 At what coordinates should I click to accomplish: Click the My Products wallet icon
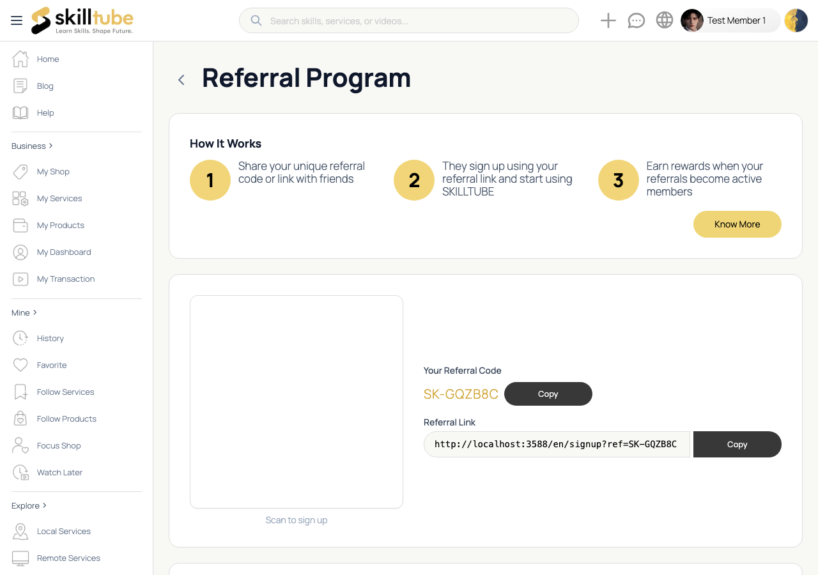click(x=20, y=225)
